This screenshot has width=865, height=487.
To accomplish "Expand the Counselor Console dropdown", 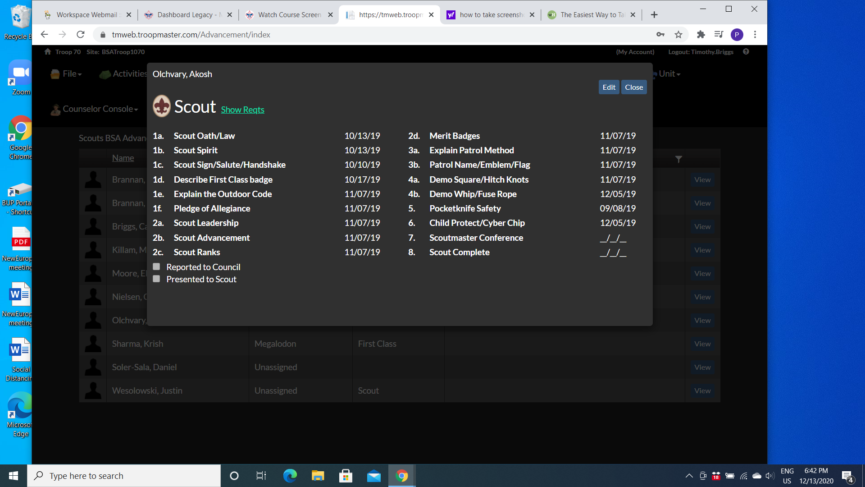I will 94,109.
